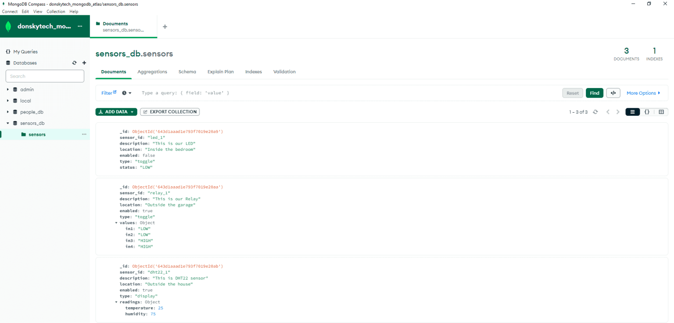674x323 pixels.
Task: Expand the people_db database
Action: coord(7,112)
